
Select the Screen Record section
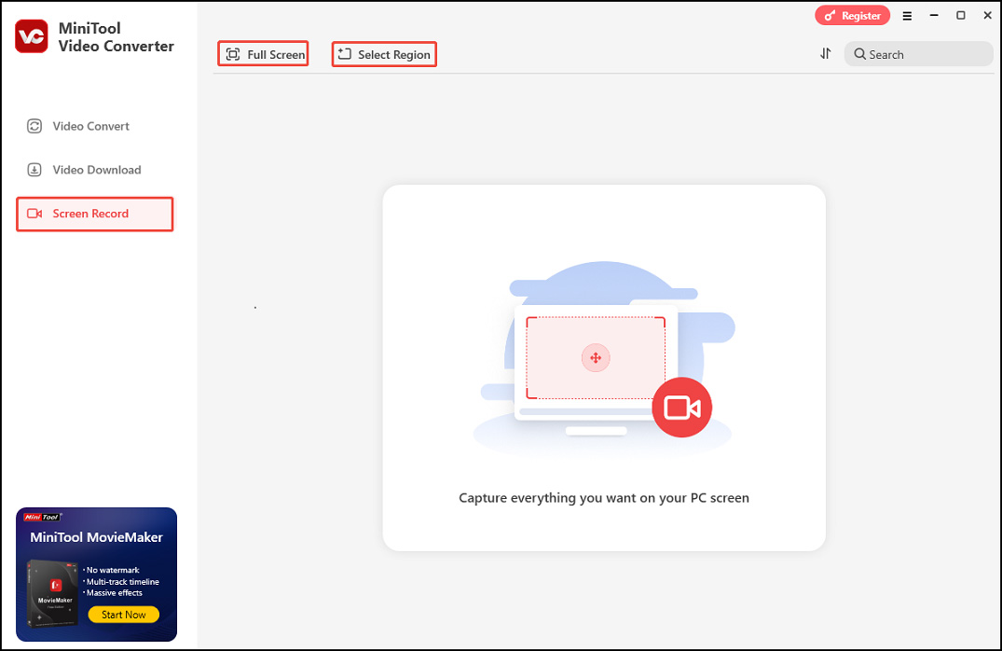click(x=94, y=214)
